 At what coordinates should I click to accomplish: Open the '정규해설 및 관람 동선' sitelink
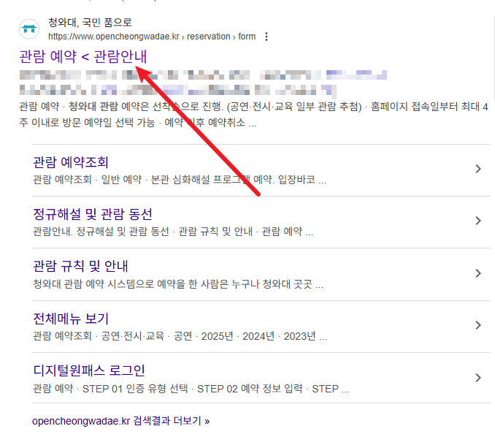[x=93, y=214]
